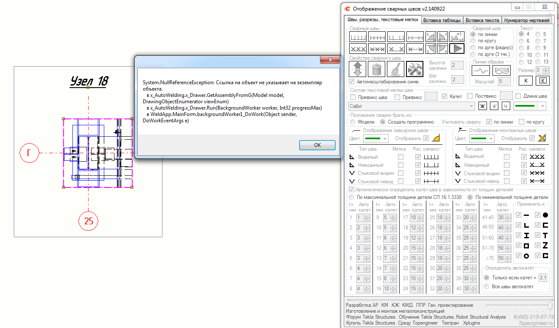
Task: Expand the factory welds Цвет color dropdown
Action: coord(375,138)
